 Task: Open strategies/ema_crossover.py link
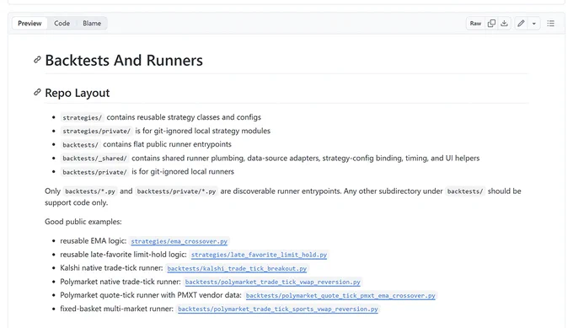[x=179, y=241]
